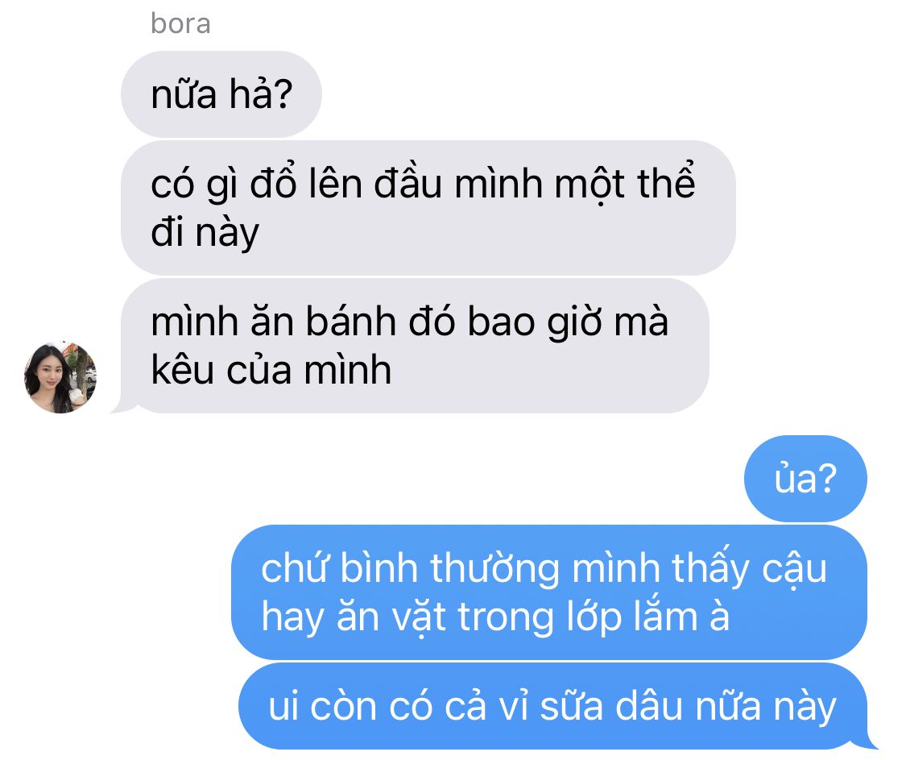Select the "ui còn có cả vị sữa dâu" bubble
The width and height of the screenshot is (906, 760).
click(x=553, y=706)
